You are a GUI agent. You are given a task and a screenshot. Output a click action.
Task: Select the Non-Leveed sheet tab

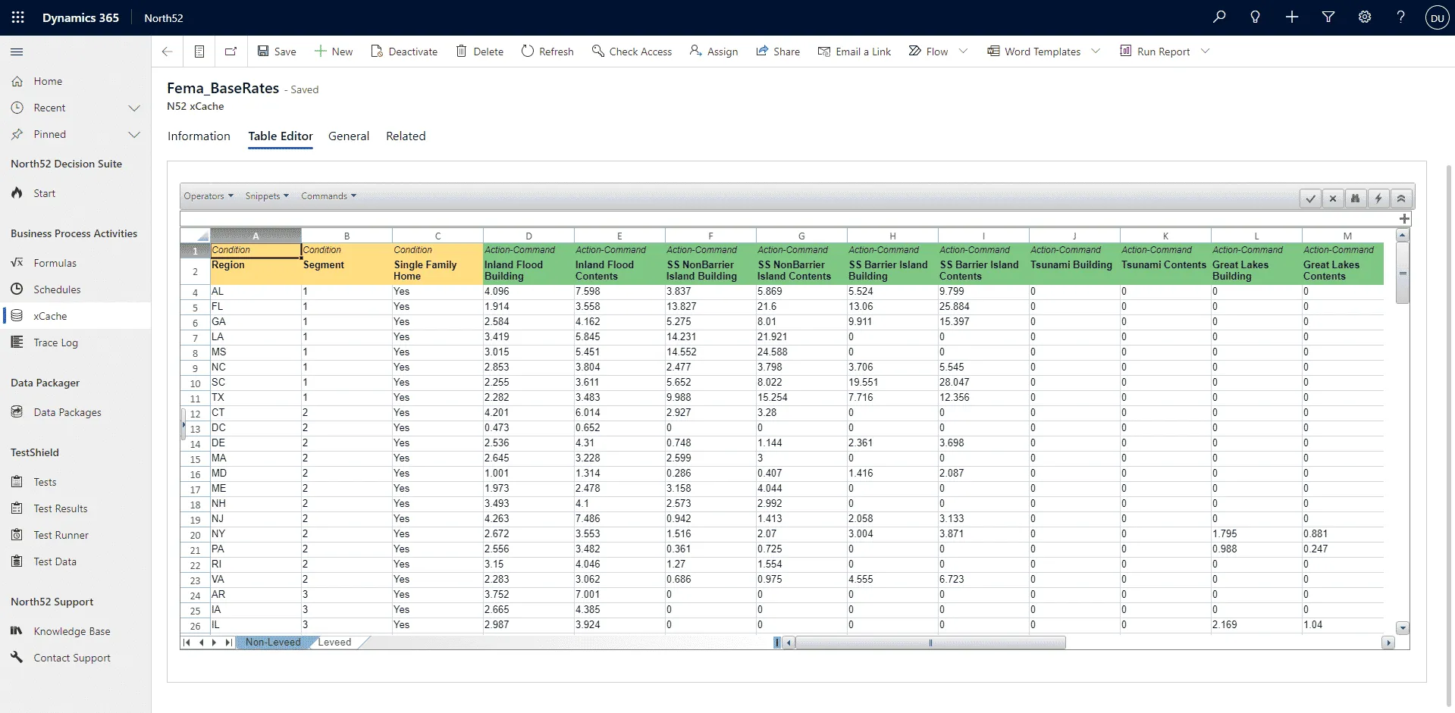(x=273, y=643)
